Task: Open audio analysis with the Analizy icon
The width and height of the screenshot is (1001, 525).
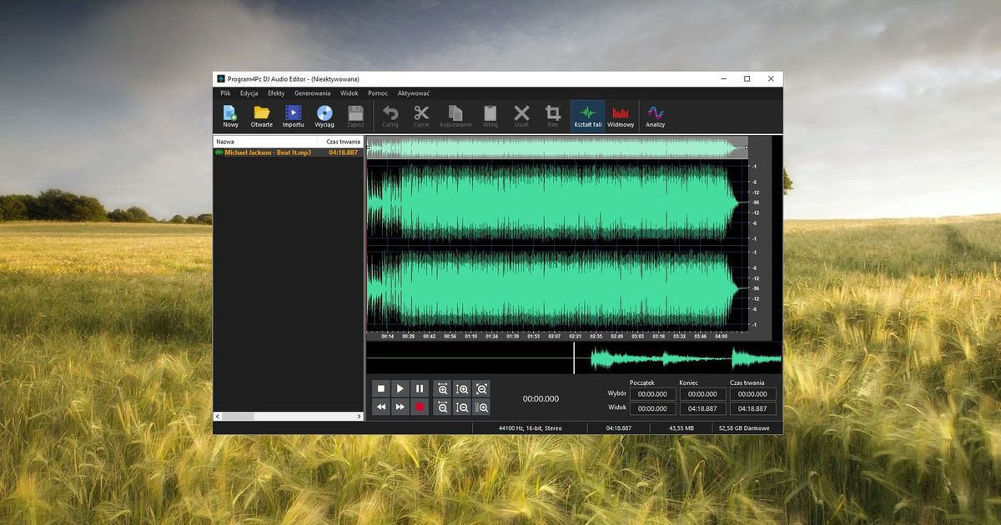Action: coord(656,114)
